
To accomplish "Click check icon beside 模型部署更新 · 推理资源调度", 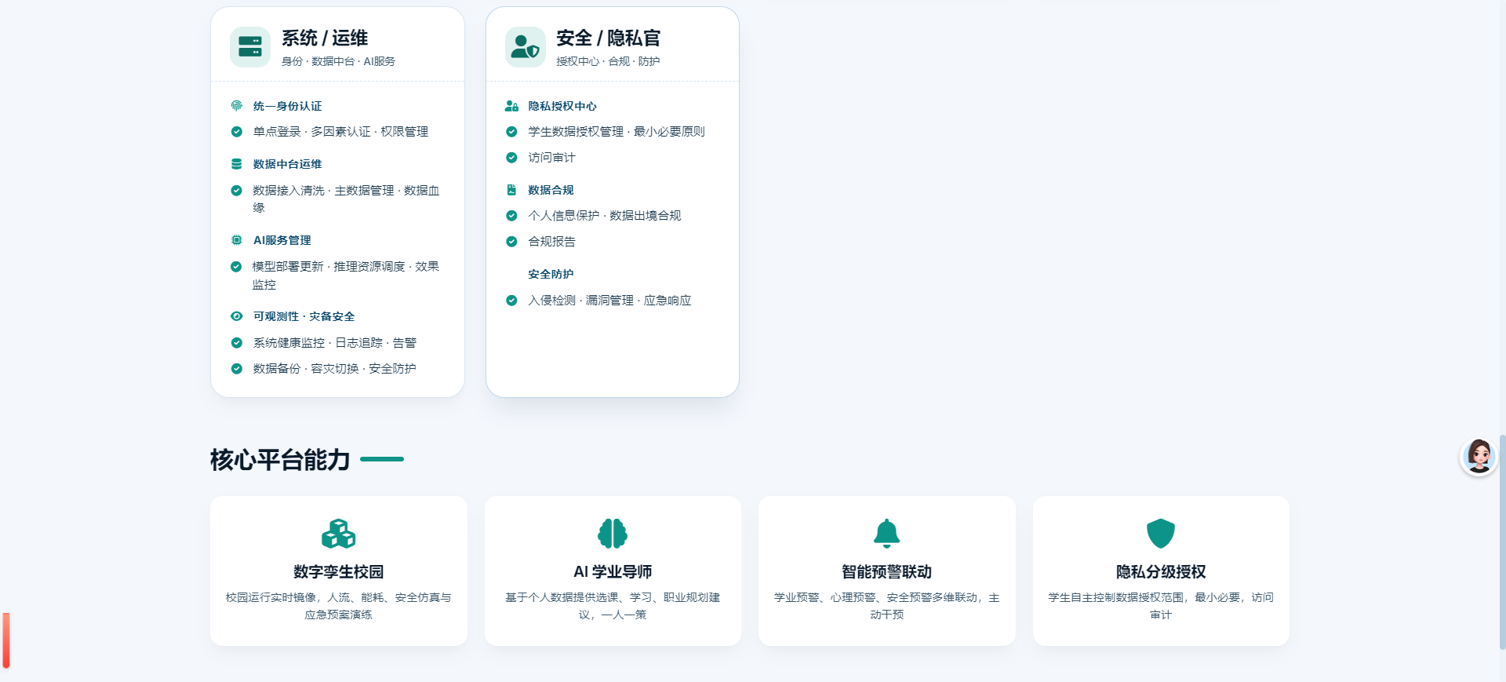I will pos(236,267).
